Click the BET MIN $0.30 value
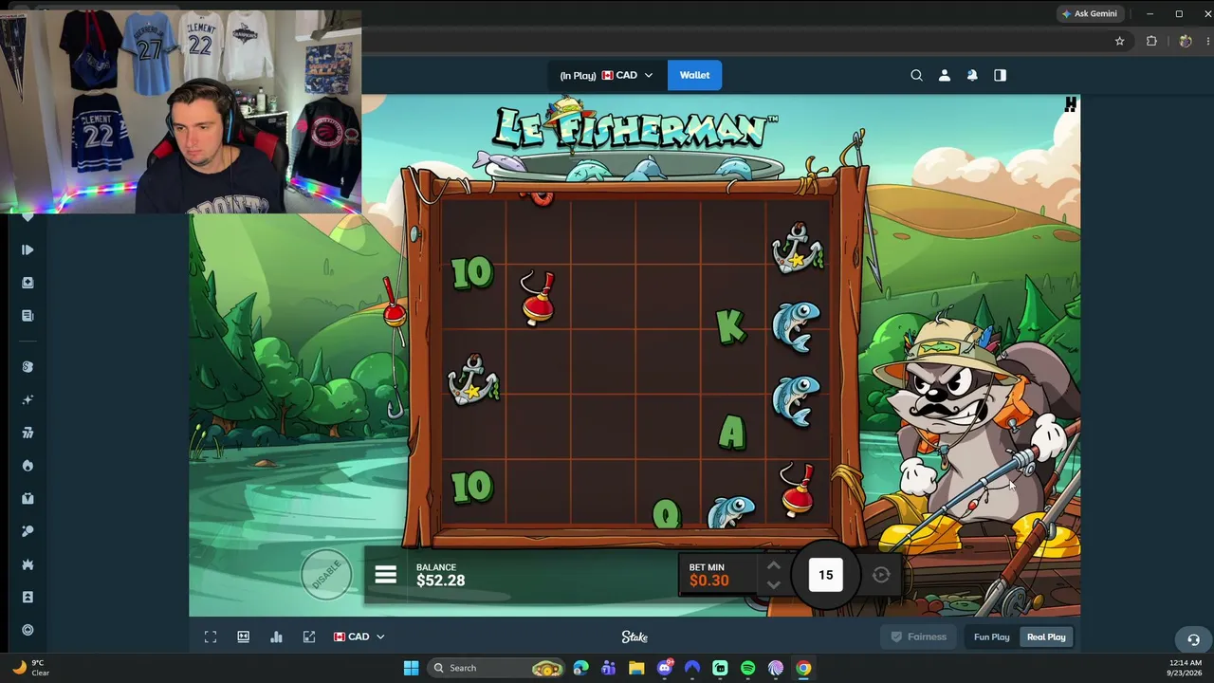The image size is (1214, 683). tap(708, 575)
